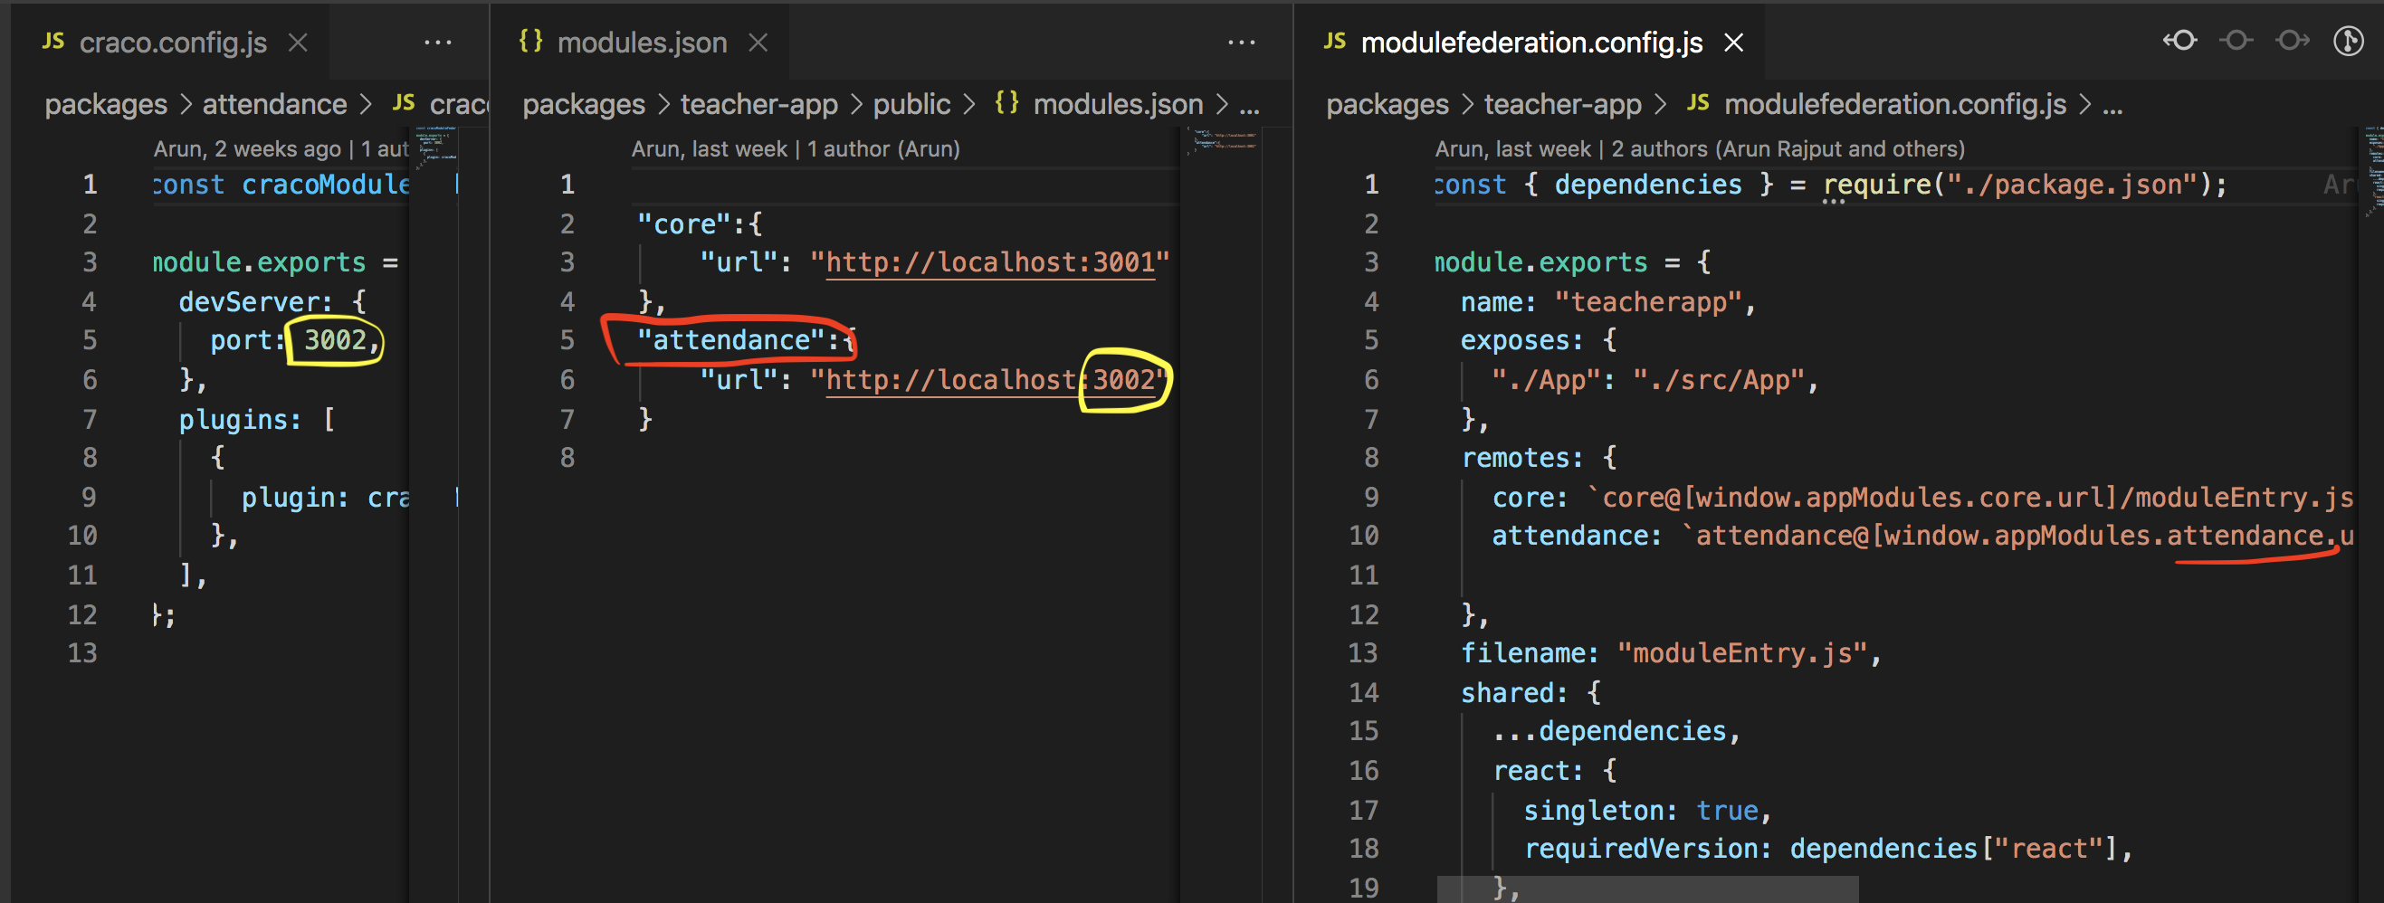Click the minimap in craco.config.js editor
The height and width of the screenshot is (903, 2384).
(436, 151)
